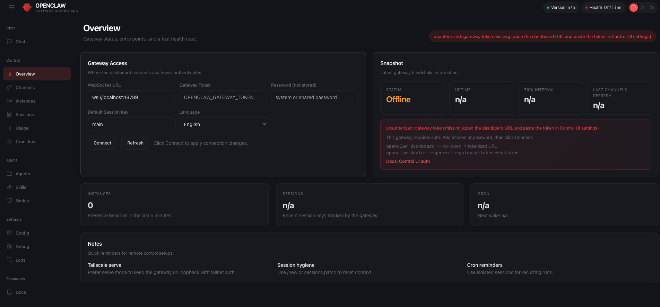This screenshot has width=660, height=307.
Task: Click the Default Session Key field
Action: tap(131, 124)
